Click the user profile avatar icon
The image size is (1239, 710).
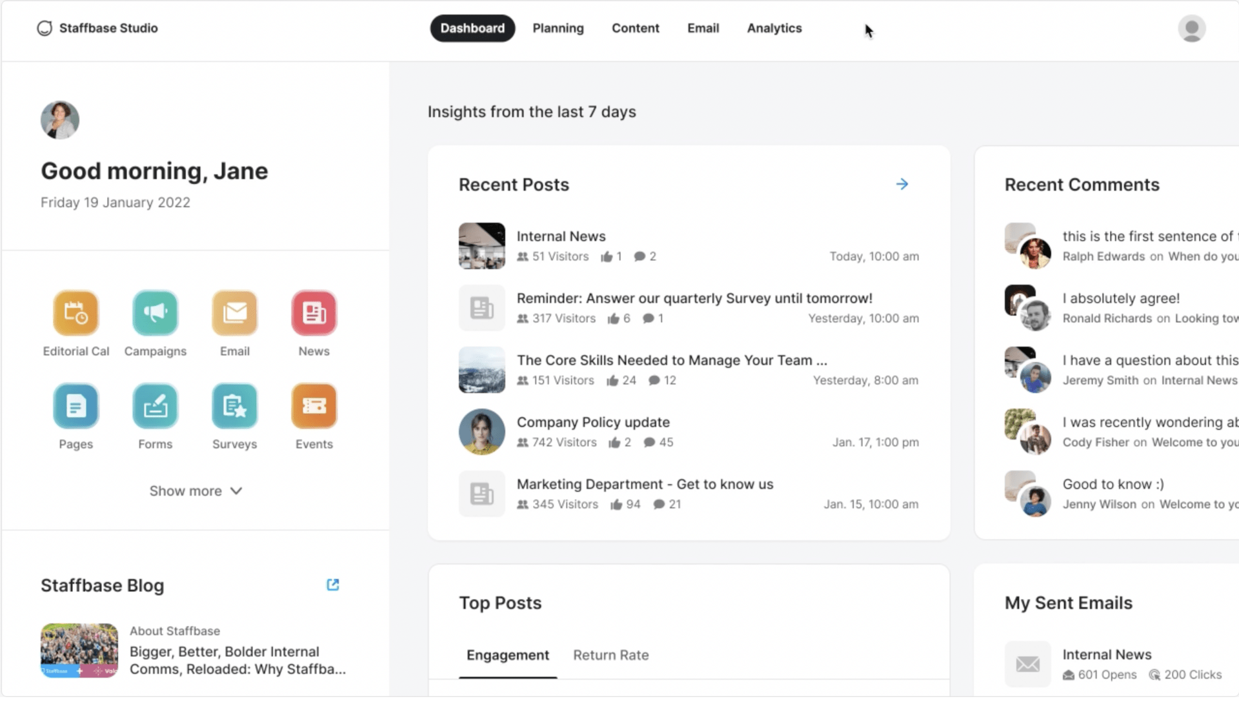coord(1191,28)
